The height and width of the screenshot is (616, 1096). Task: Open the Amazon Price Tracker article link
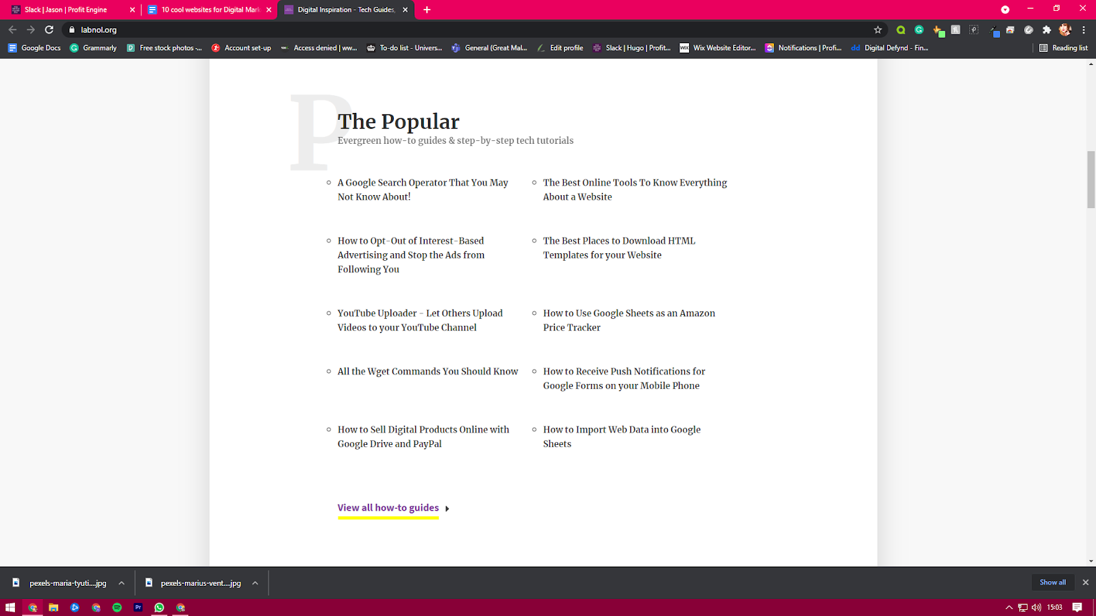tap(629, 320)
